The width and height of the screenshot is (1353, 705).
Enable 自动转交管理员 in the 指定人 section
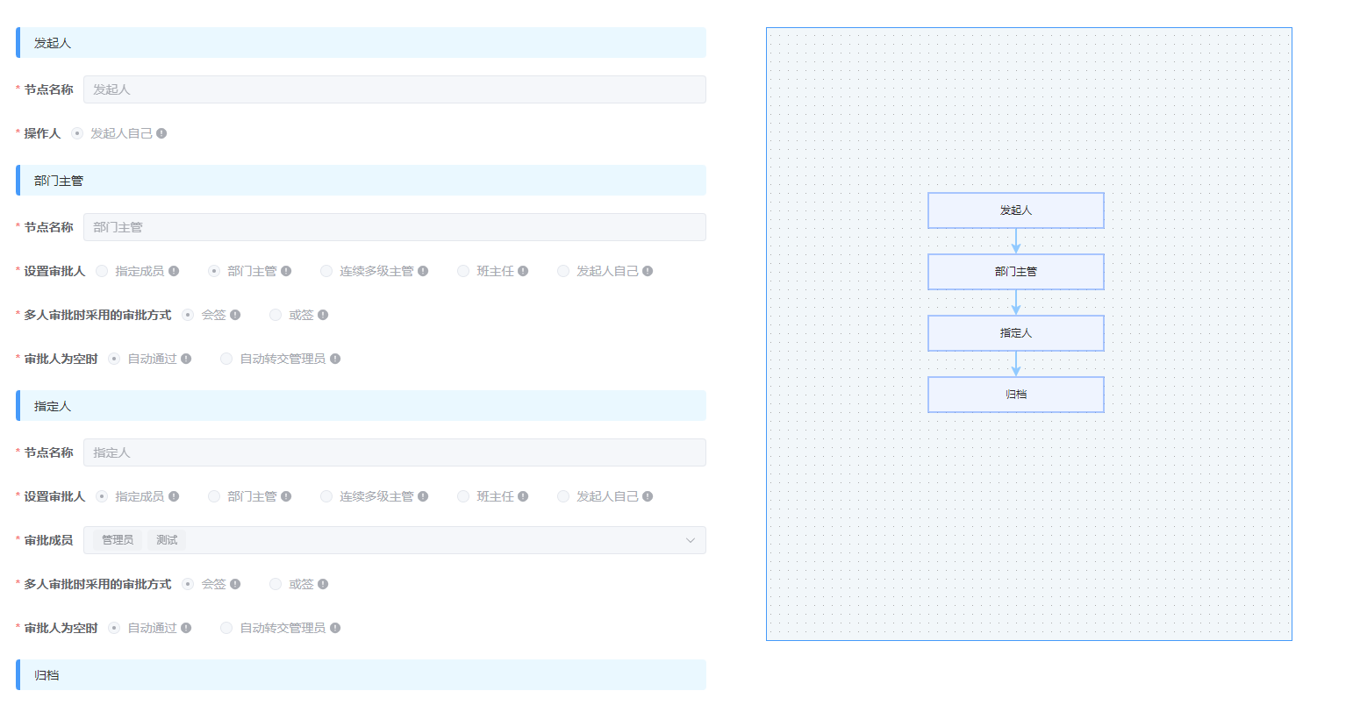[225, 627]
